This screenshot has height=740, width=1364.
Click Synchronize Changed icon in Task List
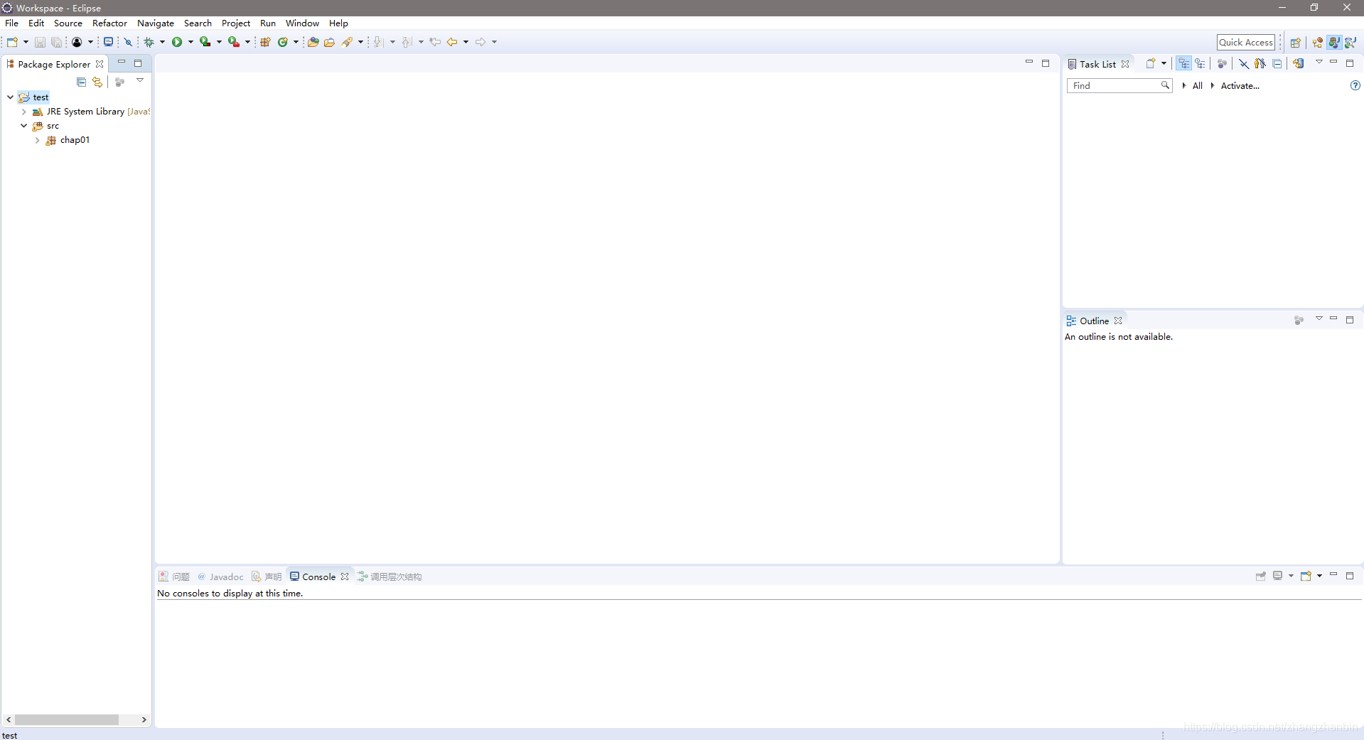1299,63
